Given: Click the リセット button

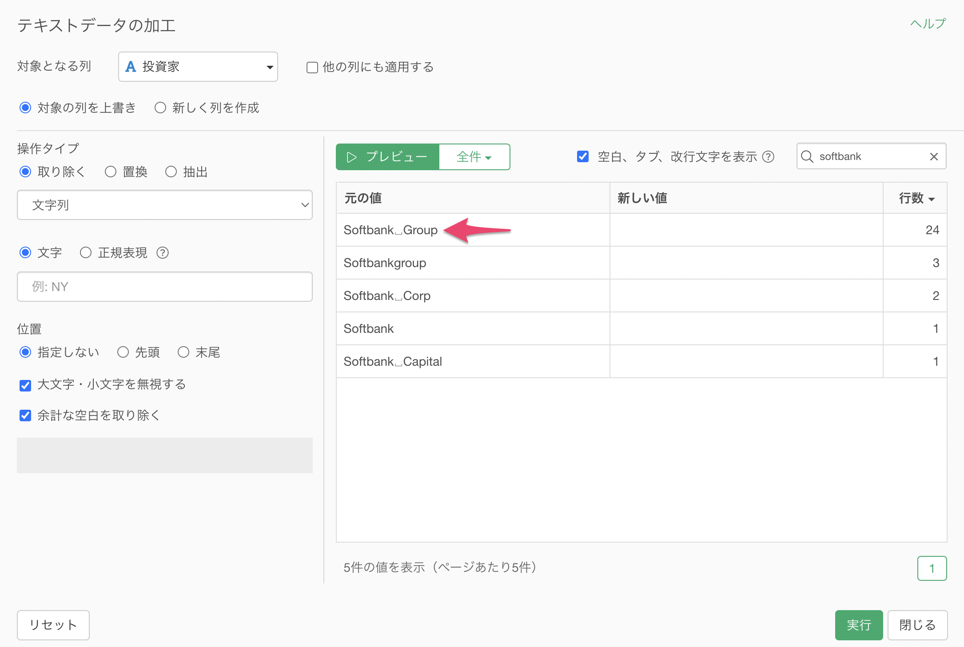Looking at the screenshot, I should [x=53, y=625].
